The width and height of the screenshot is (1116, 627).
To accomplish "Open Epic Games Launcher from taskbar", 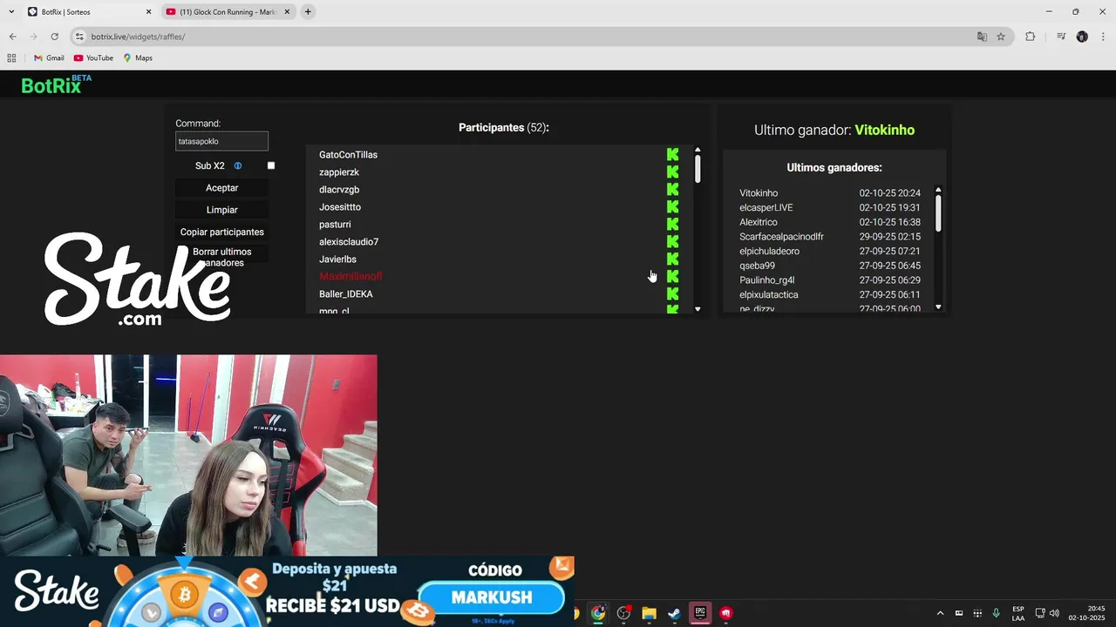I will click(x=699, y=613).
